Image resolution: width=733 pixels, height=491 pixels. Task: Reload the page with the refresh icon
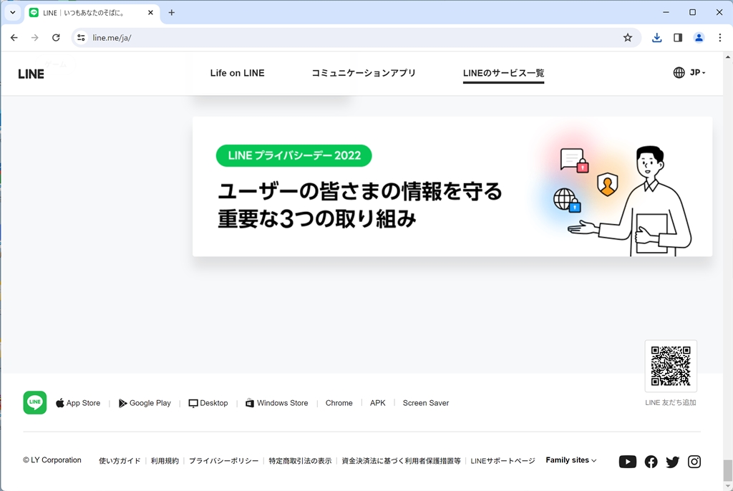tap(56, 38)
